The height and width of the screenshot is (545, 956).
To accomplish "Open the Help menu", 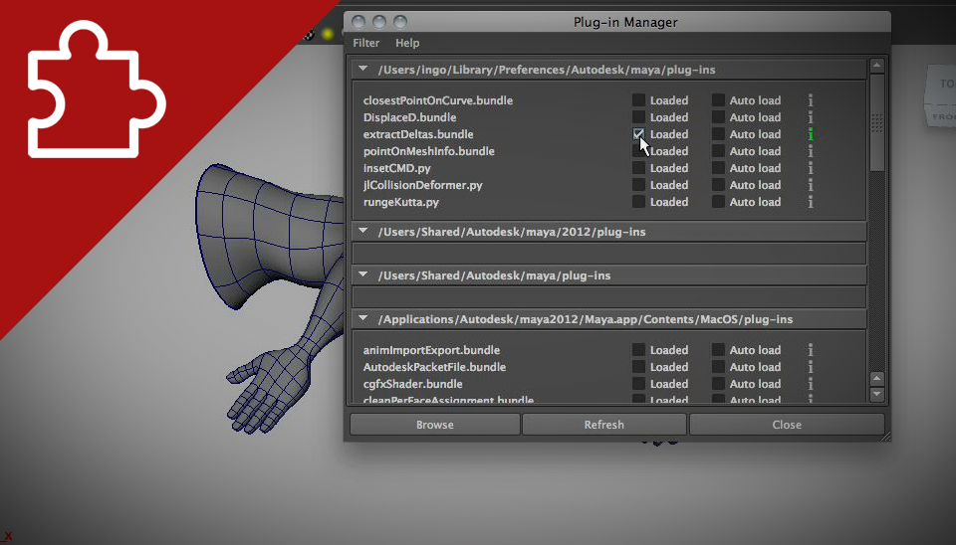I will [x=407, y=43].
